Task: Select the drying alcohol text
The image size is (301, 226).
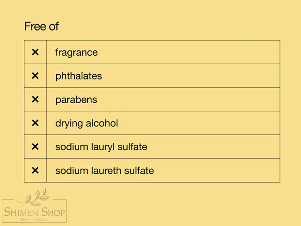Action: 87,124
